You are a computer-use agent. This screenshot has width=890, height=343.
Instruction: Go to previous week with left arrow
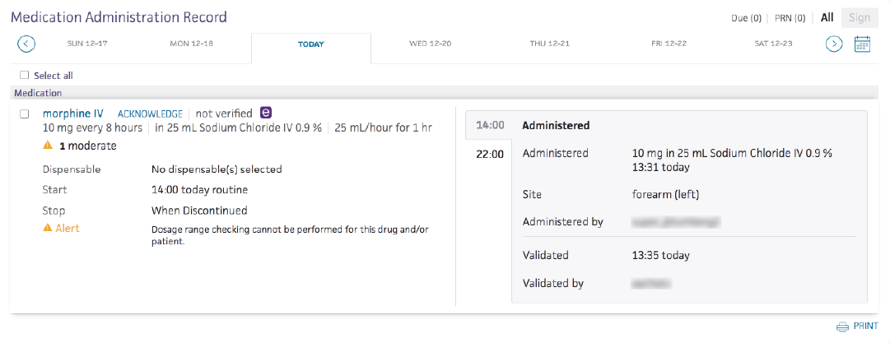click(26, 44)
